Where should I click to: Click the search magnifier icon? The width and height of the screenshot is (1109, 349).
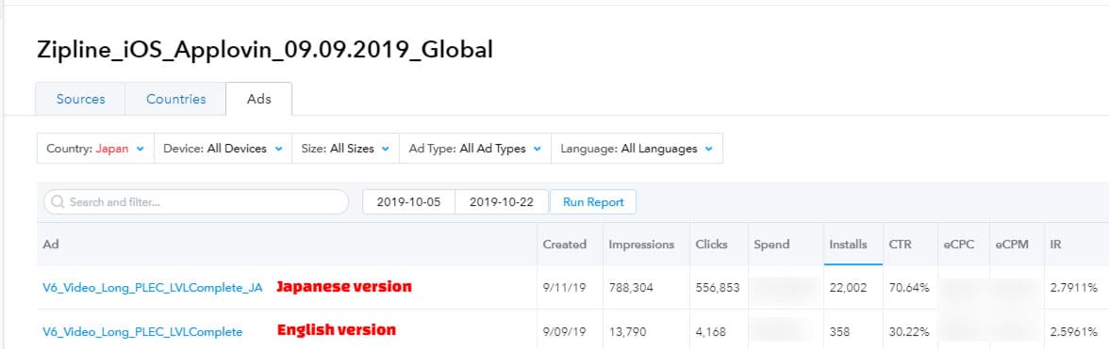[x=58, y=202]
